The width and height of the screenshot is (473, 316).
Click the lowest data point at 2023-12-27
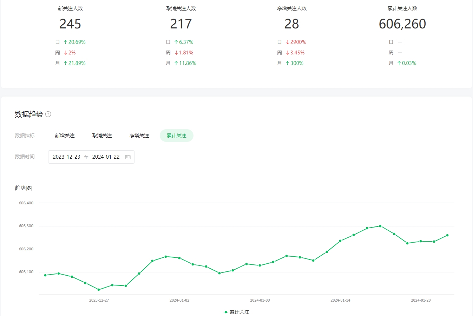99,290
